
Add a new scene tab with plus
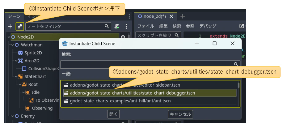183,16
